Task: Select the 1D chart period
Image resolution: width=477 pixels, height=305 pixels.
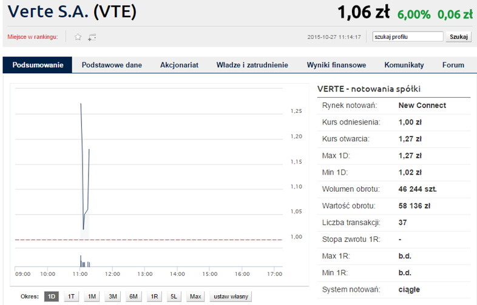Action: [x=52, y=296]
